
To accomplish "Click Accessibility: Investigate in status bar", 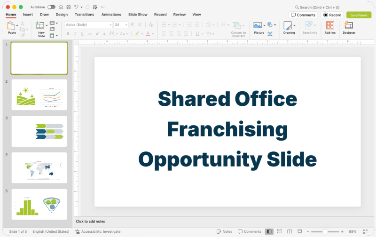I will point(98,231).
